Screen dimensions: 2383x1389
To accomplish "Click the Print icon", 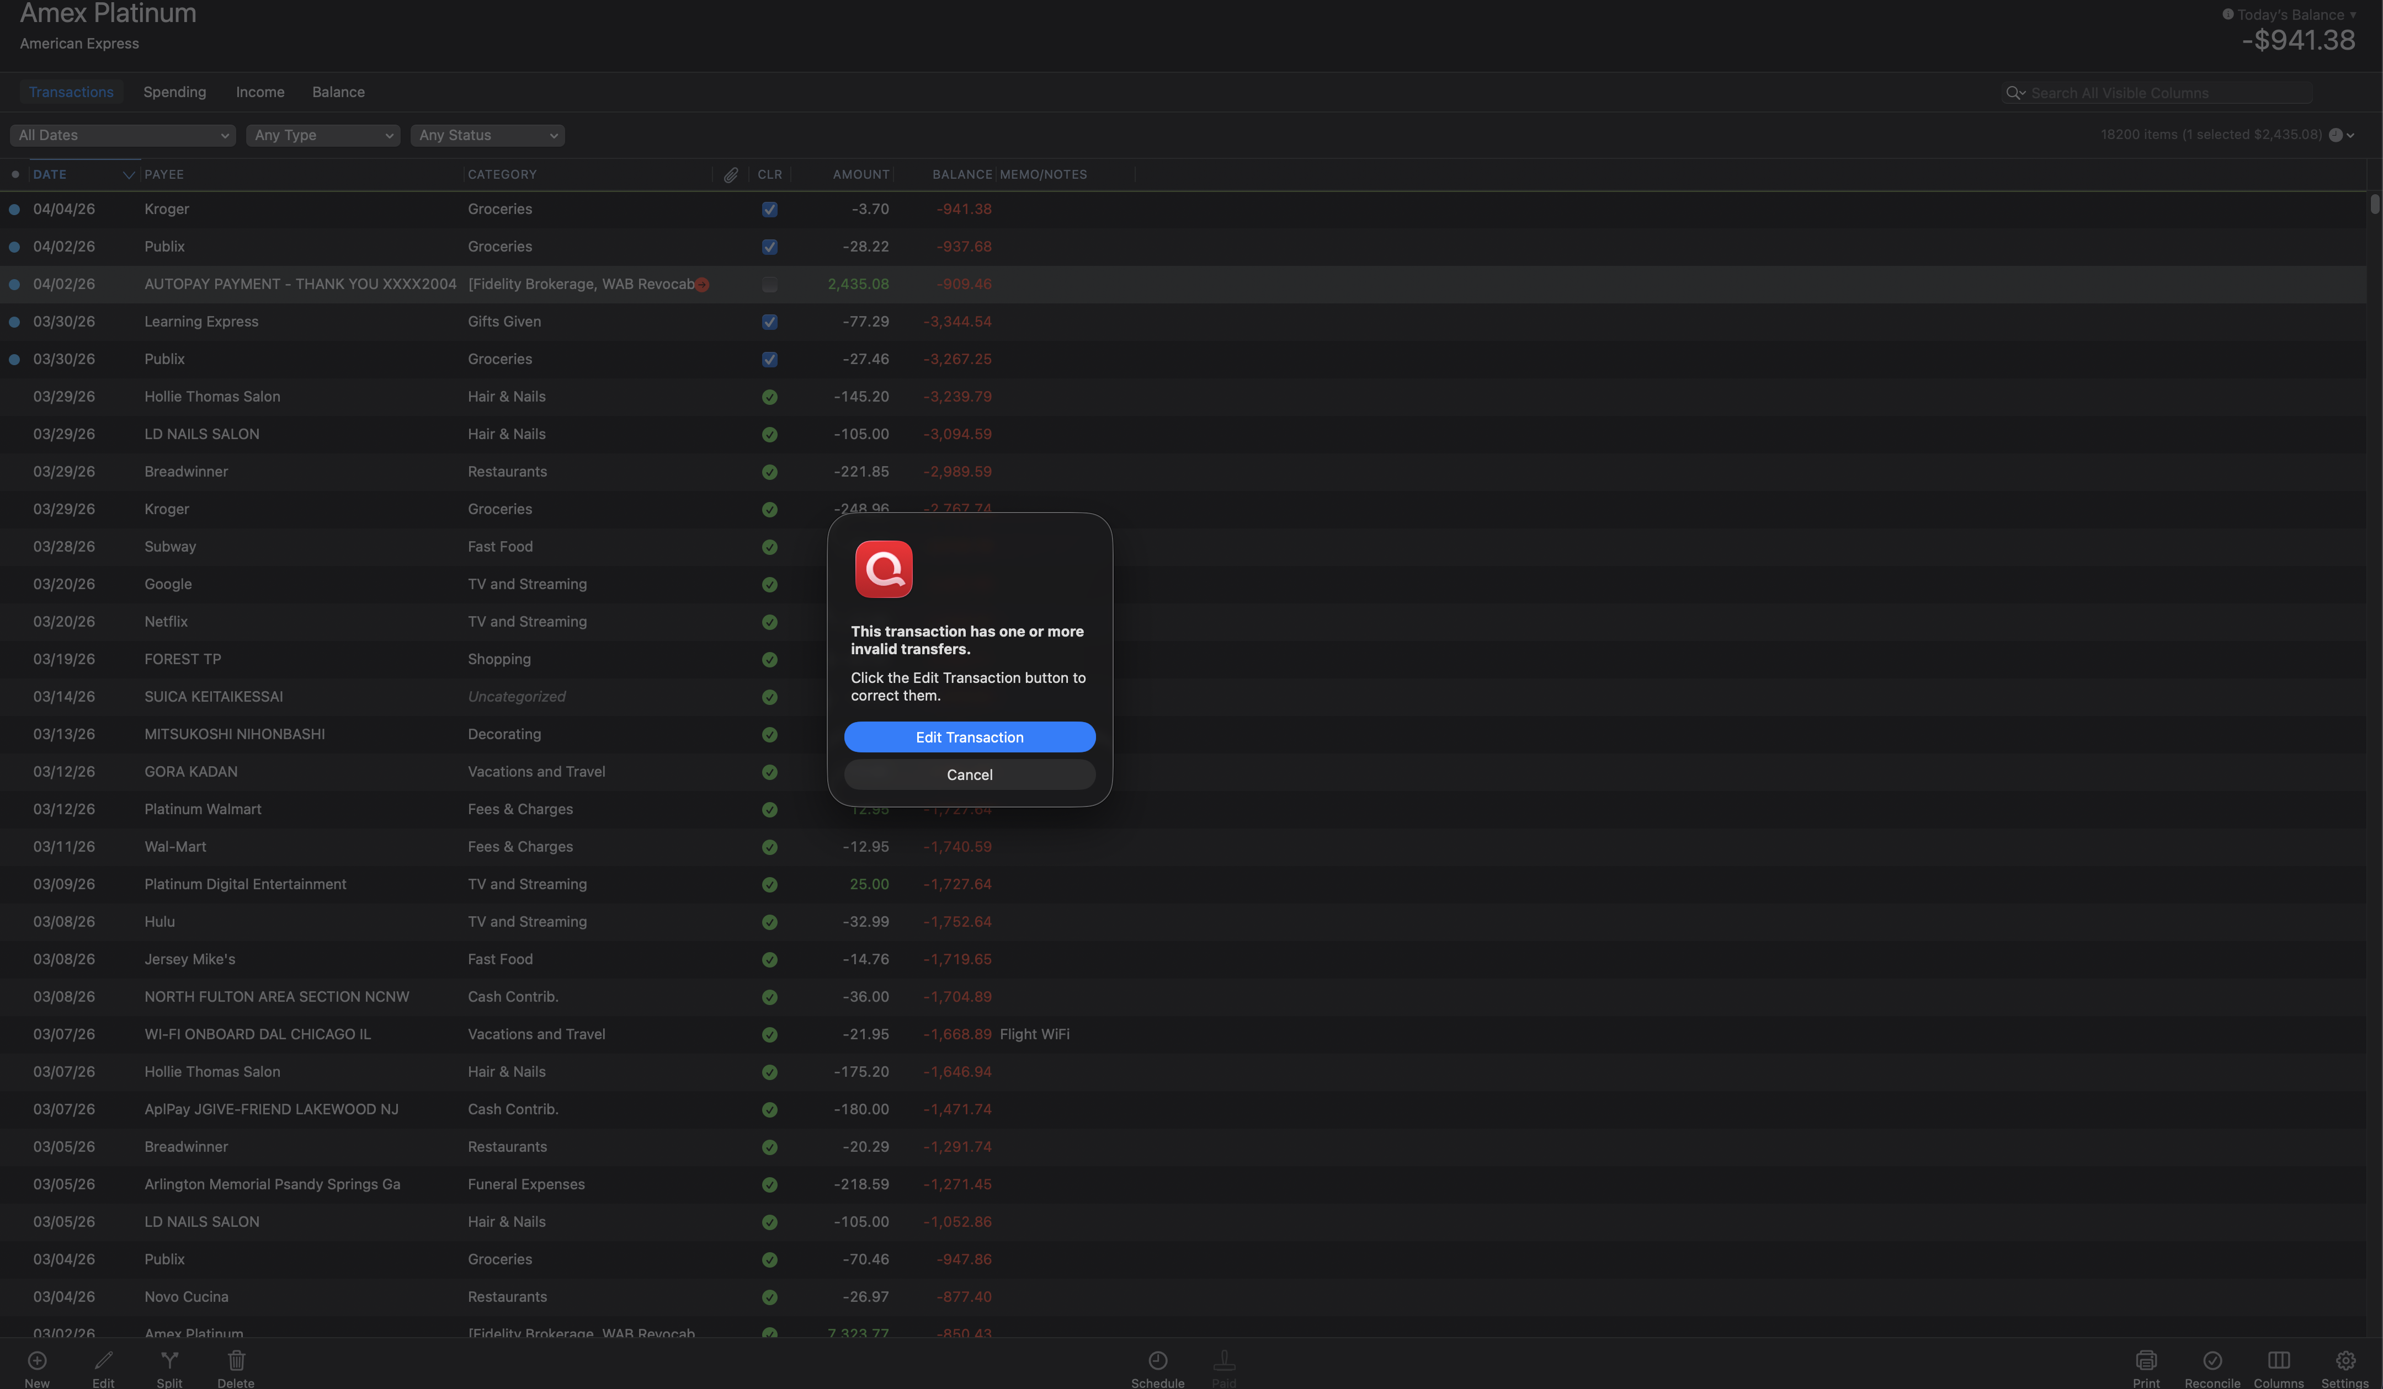I will click(2146, 1361).
